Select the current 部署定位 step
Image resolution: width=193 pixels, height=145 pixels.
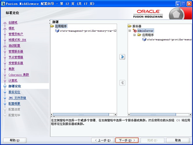[15, 86]
